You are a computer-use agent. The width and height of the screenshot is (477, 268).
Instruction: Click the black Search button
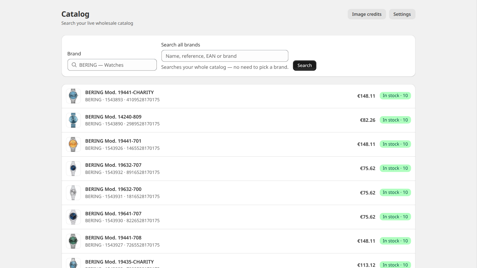tap(305, 66)
